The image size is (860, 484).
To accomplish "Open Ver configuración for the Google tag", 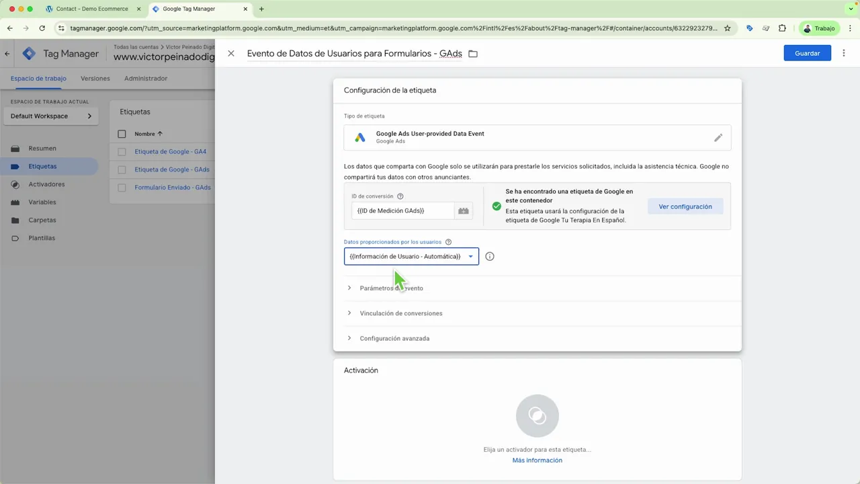I will point(685,206).
